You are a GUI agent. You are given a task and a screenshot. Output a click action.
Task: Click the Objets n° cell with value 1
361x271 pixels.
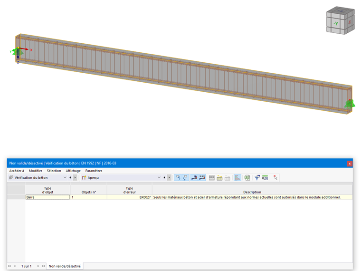[x=89, y=197]
